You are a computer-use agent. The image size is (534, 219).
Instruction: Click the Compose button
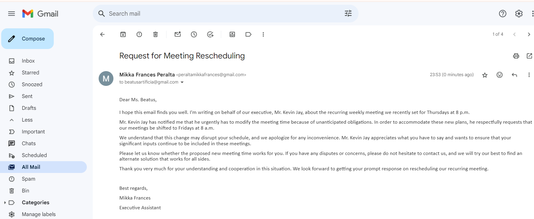coord(27,39)
